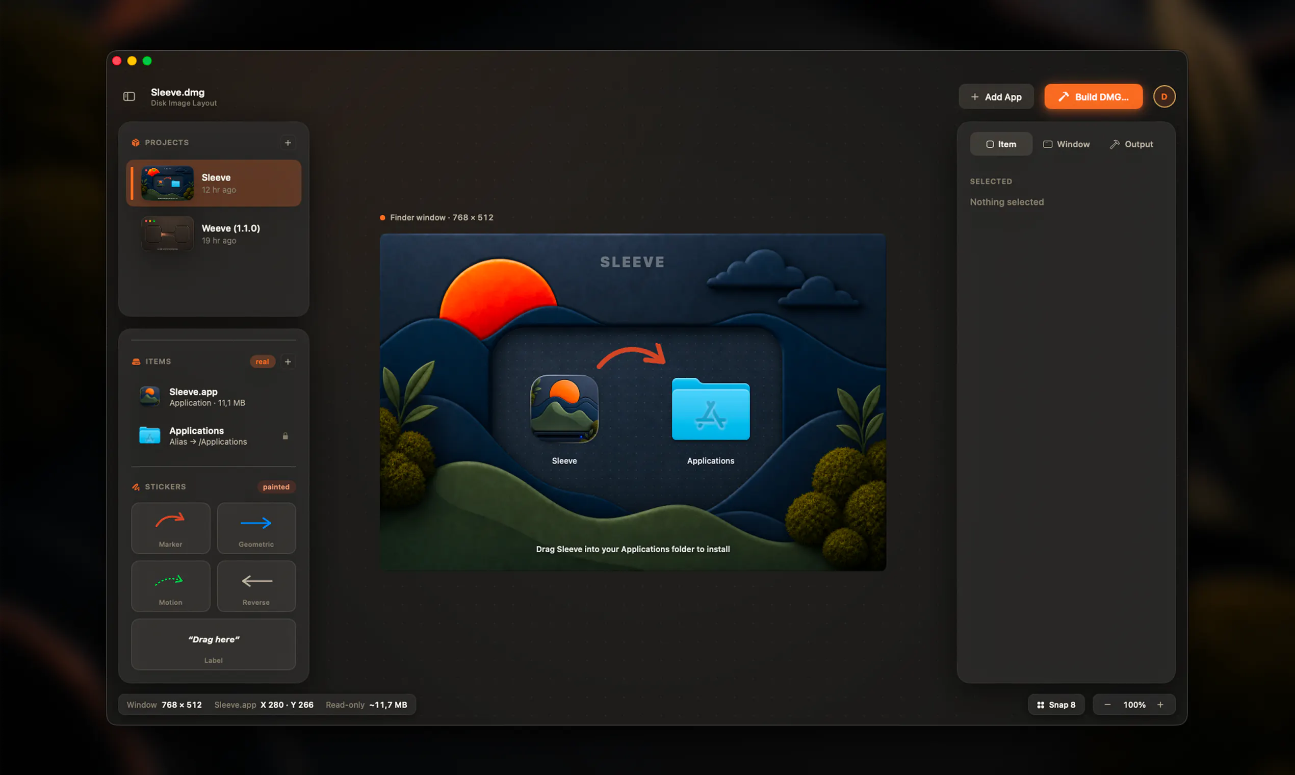The image size is (1295, 775).
Task: Click the Sleeve.dmg title
Action: (177, 92)
